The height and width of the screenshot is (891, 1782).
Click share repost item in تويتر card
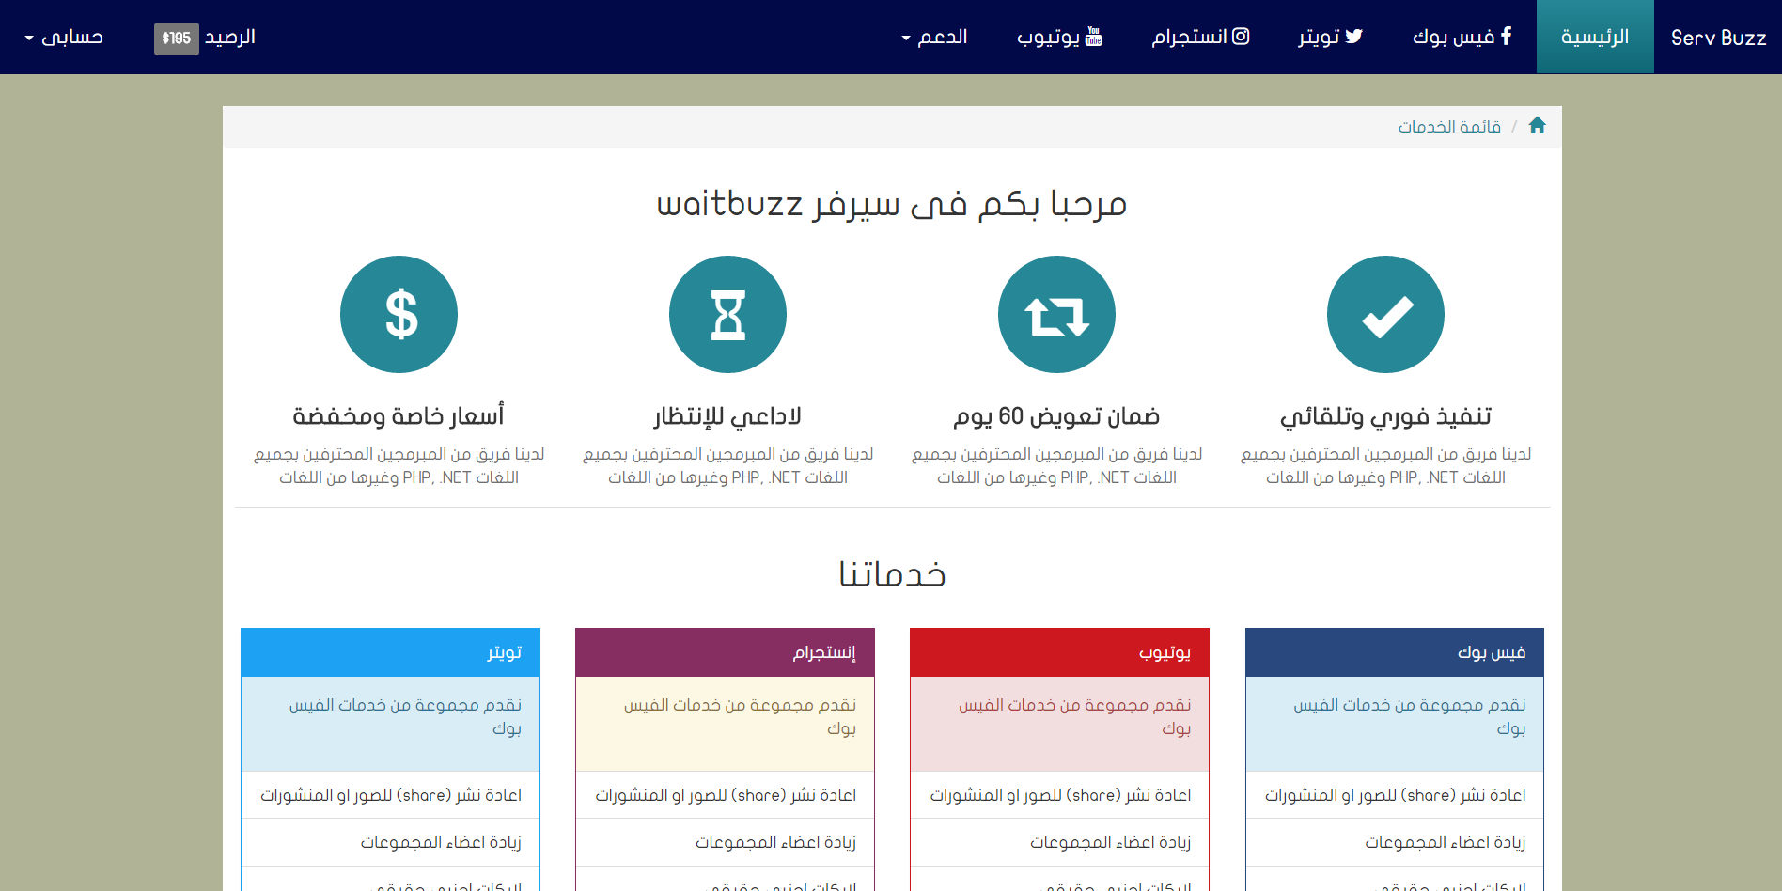click(390, 795)
